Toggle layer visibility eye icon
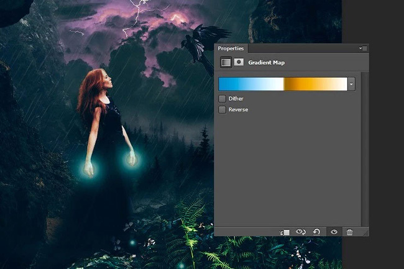Image resolution: width=404 pixels, height=269 pixels. coord(334,232)
